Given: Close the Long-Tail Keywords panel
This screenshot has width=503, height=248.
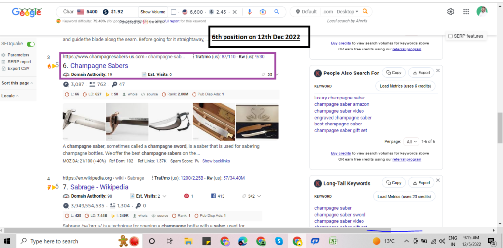Looking at the screenshot, I should pos(438,180).
